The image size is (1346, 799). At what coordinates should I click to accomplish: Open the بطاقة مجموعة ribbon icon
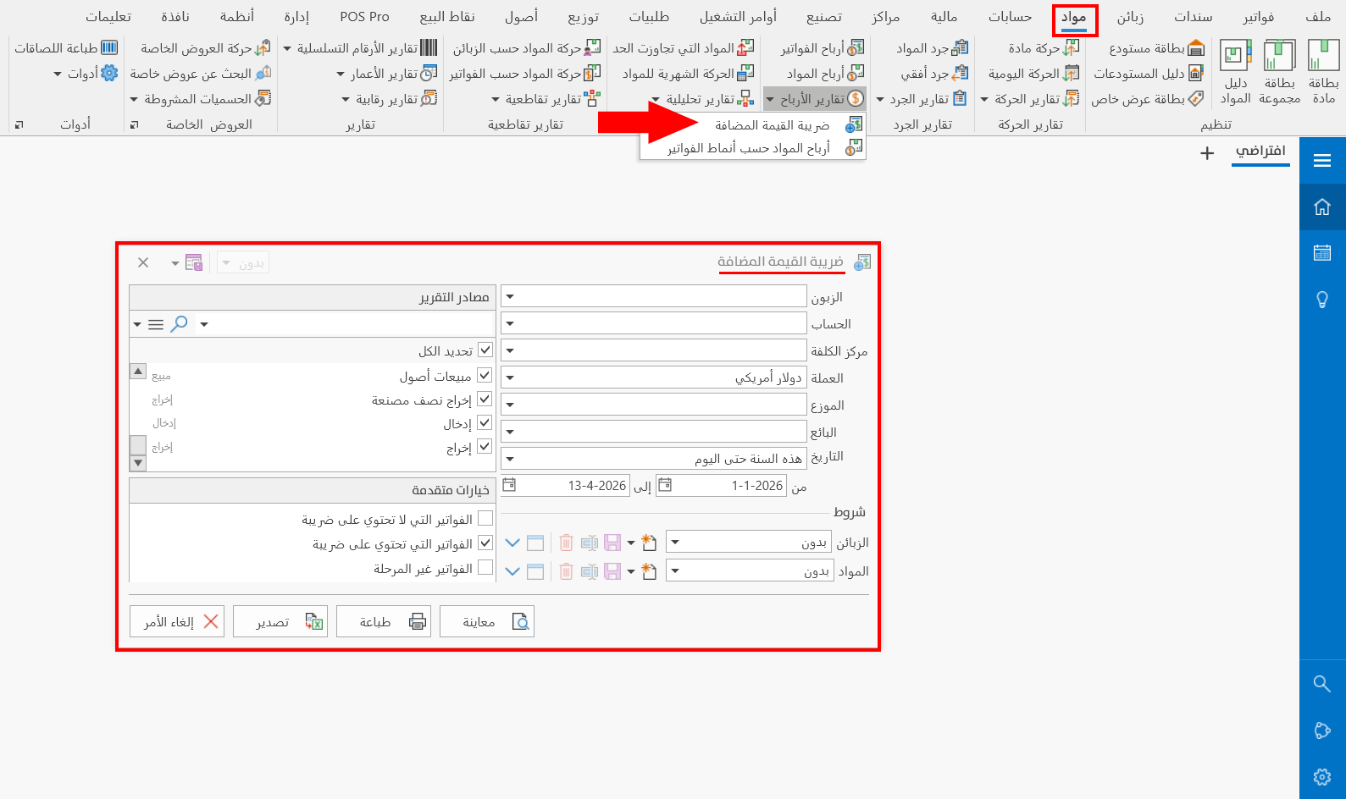(1279, 71)
